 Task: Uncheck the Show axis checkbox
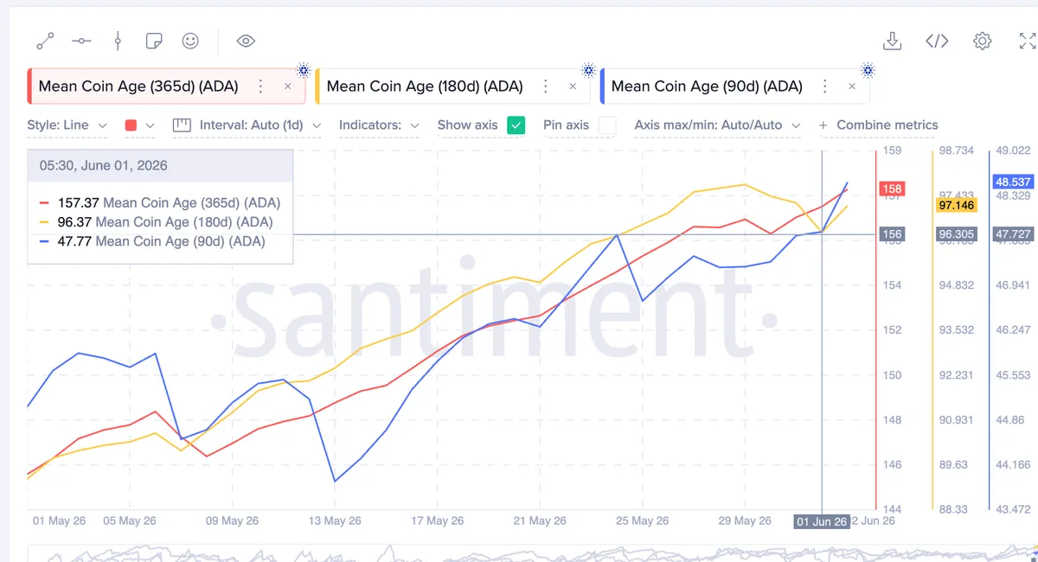tap(516, 125)
